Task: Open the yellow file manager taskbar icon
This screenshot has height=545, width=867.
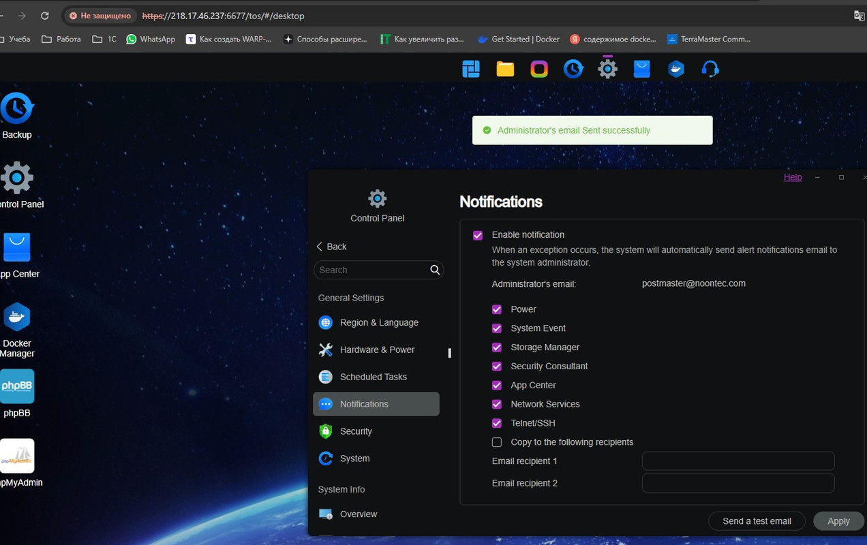Action: 505,69
